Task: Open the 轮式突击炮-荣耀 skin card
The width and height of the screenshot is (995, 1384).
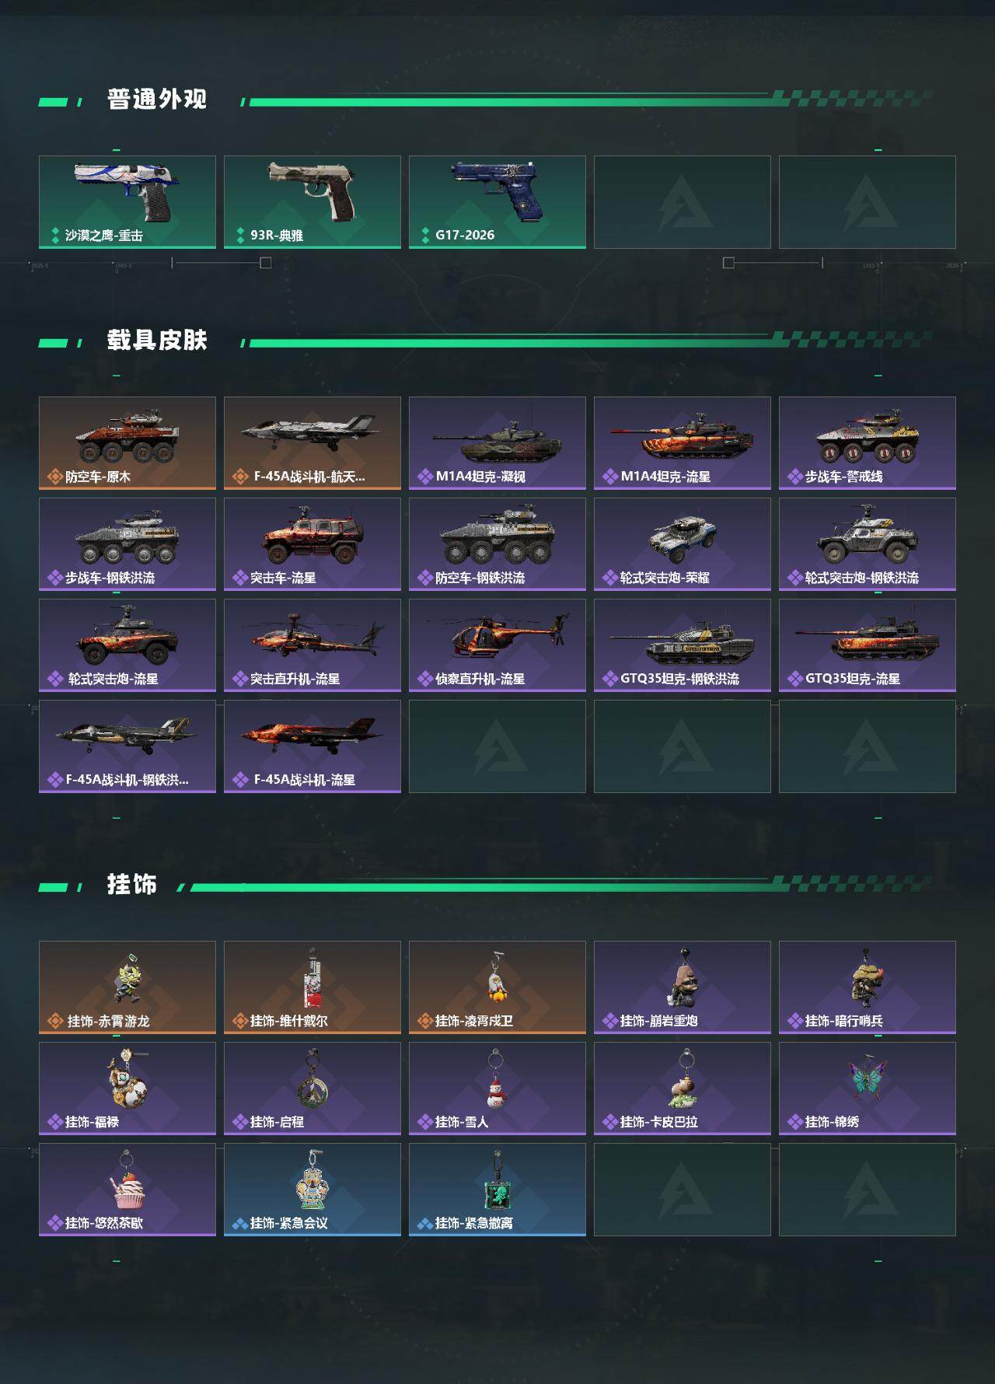Action: 683,544
